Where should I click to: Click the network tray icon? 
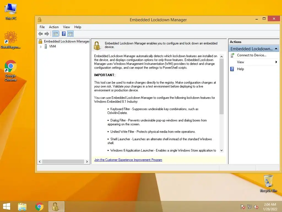[x=250, y=206]
